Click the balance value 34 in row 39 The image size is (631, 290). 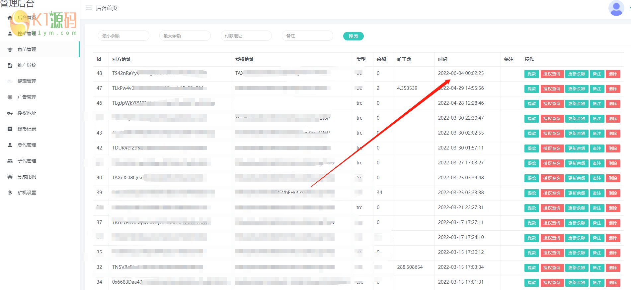[379, 193]
